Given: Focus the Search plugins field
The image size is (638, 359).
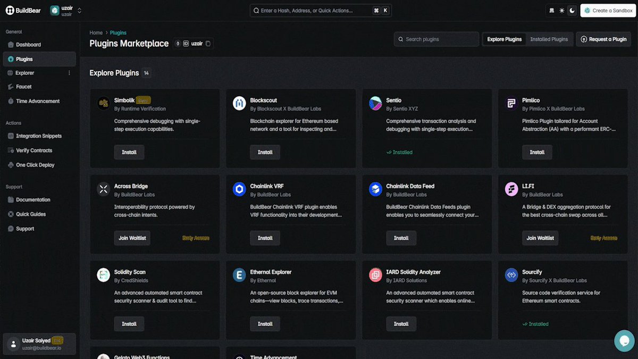Looking at the screenshot, I should click(436, 39).
